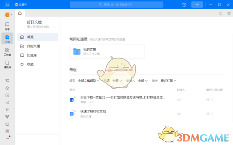The height and width of the screenshot is (145, 233).
Task: Select 知識庫 in the docs navigation
Action: pyautogui.click(x=38, y=55)
